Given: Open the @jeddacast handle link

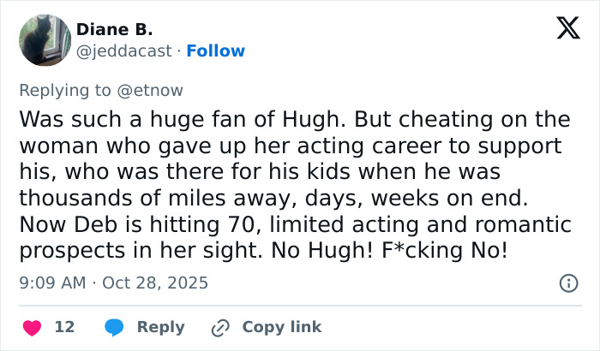Looking at the screenshot, I should point(123,51).
